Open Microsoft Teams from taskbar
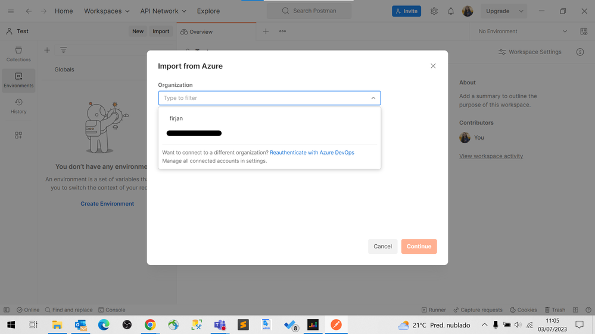 [x=220, y=325]
